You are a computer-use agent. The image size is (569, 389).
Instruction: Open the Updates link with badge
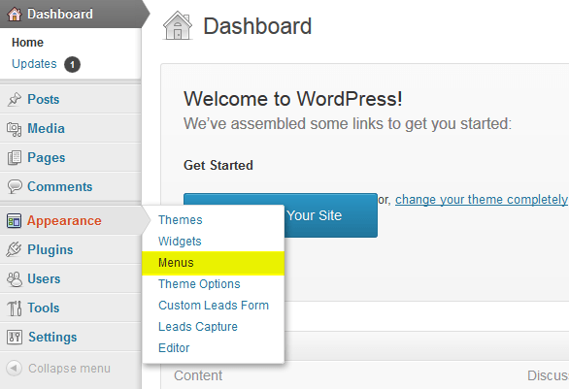click(x=34, y=64)
